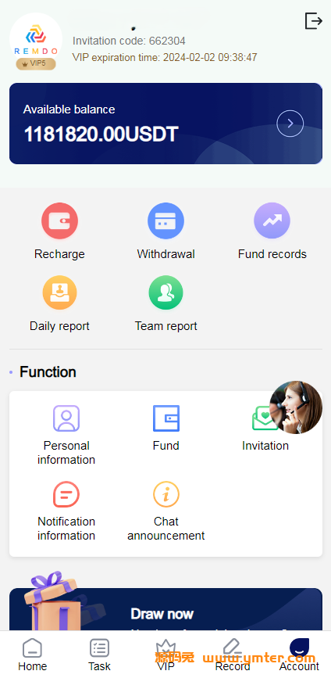This screenshot has width=331, height=678.
Task: Switch to the Task tab
Action: point(99,655)
